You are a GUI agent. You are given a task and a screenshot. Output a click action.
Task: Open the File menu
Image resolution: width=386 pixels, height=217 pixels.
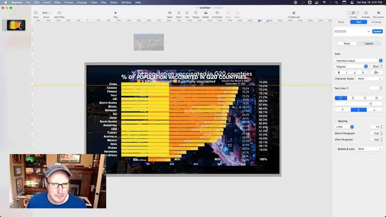[x=28, y=2]
